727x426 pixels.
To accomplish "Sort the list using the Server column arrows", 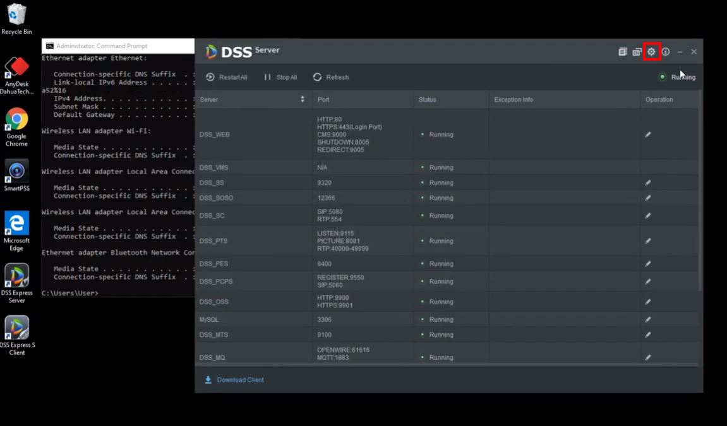I will coord(302,100).
